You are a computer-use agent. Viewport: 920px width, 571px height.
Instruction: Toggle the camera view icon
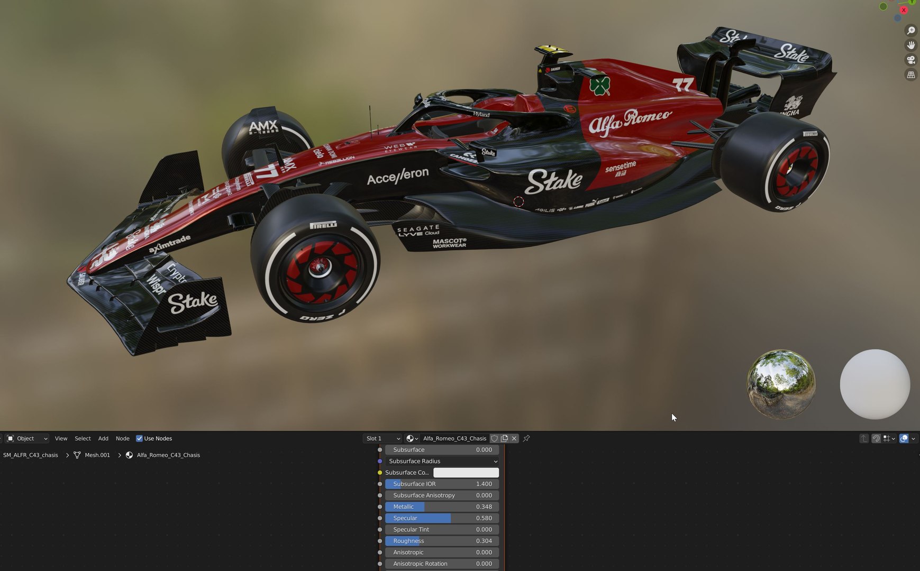click(x=910, y=60)
